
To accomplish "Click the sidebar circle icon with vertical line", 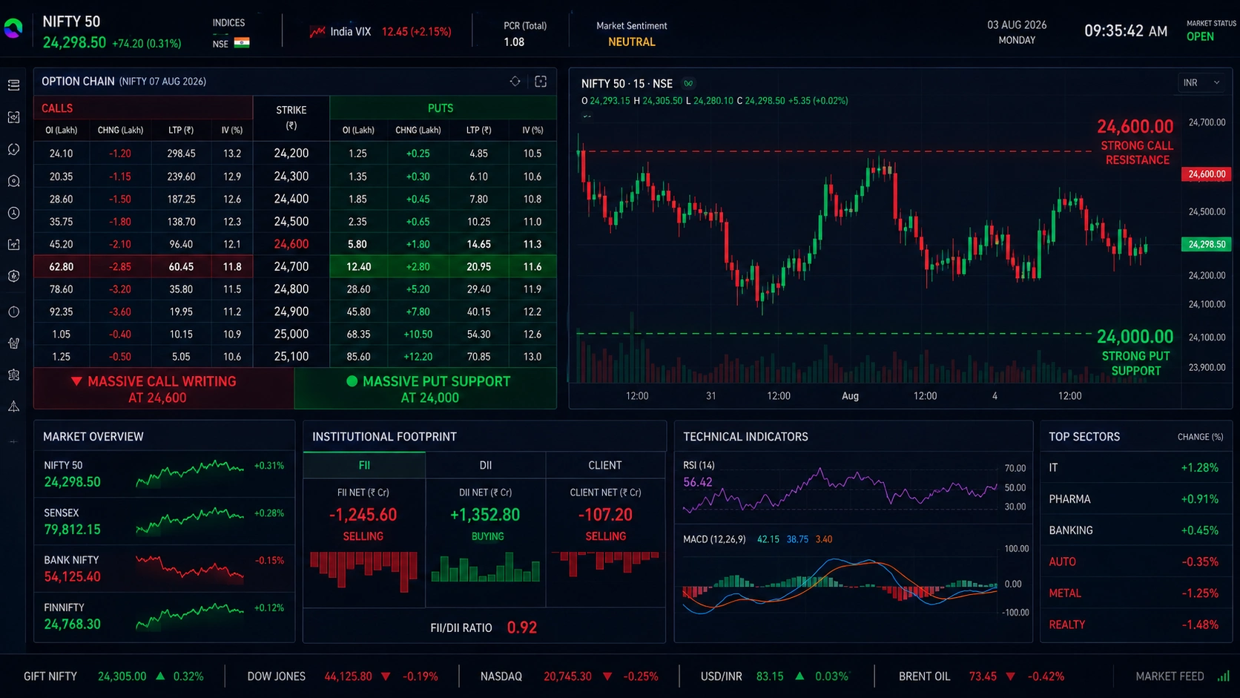I will (13, 312).
